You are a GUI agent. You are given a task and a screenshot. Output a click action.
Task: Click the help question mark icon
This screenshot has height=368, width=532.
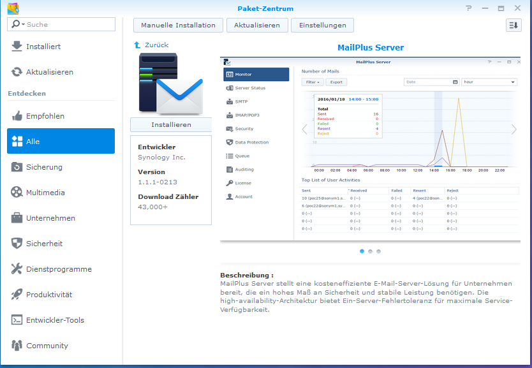[469, 8]
